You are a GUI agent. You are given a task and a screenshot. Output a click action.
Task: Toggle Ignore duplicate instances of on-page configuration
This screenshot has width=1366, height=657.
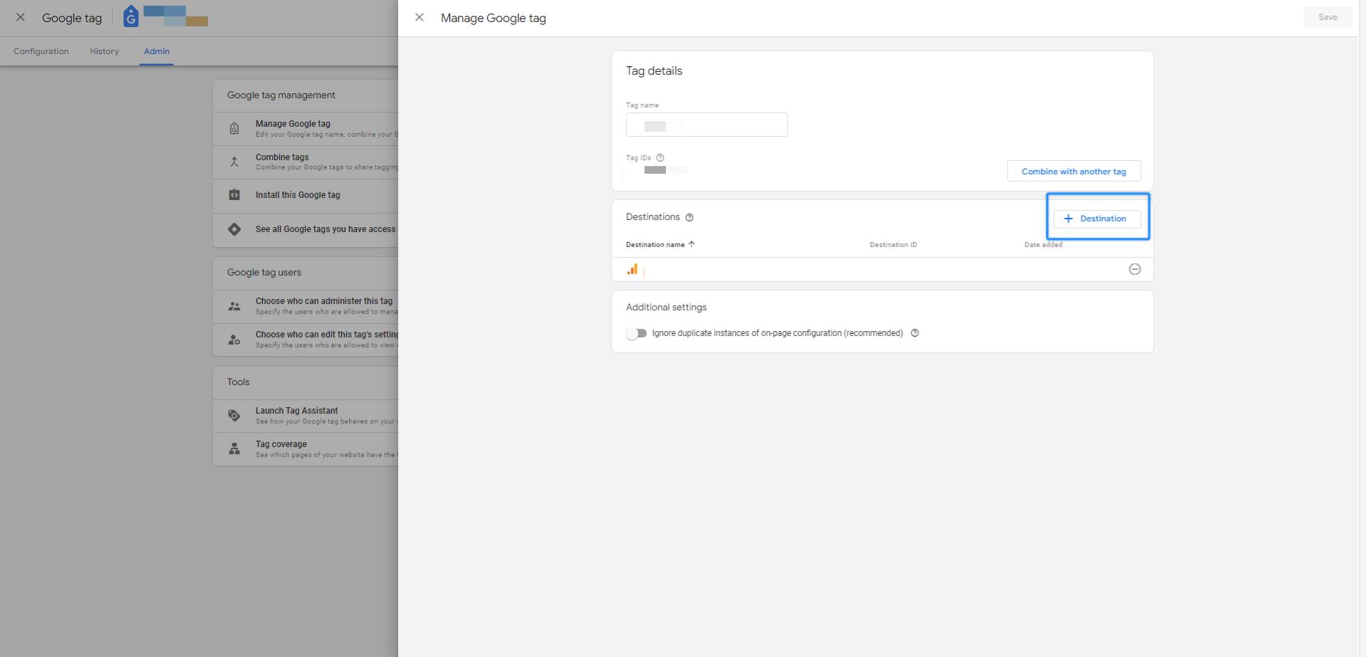pos(636,333)
